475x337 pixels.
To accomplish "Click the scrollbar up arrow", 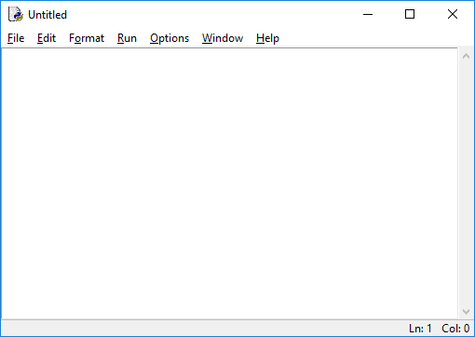I will pos(466,56).
